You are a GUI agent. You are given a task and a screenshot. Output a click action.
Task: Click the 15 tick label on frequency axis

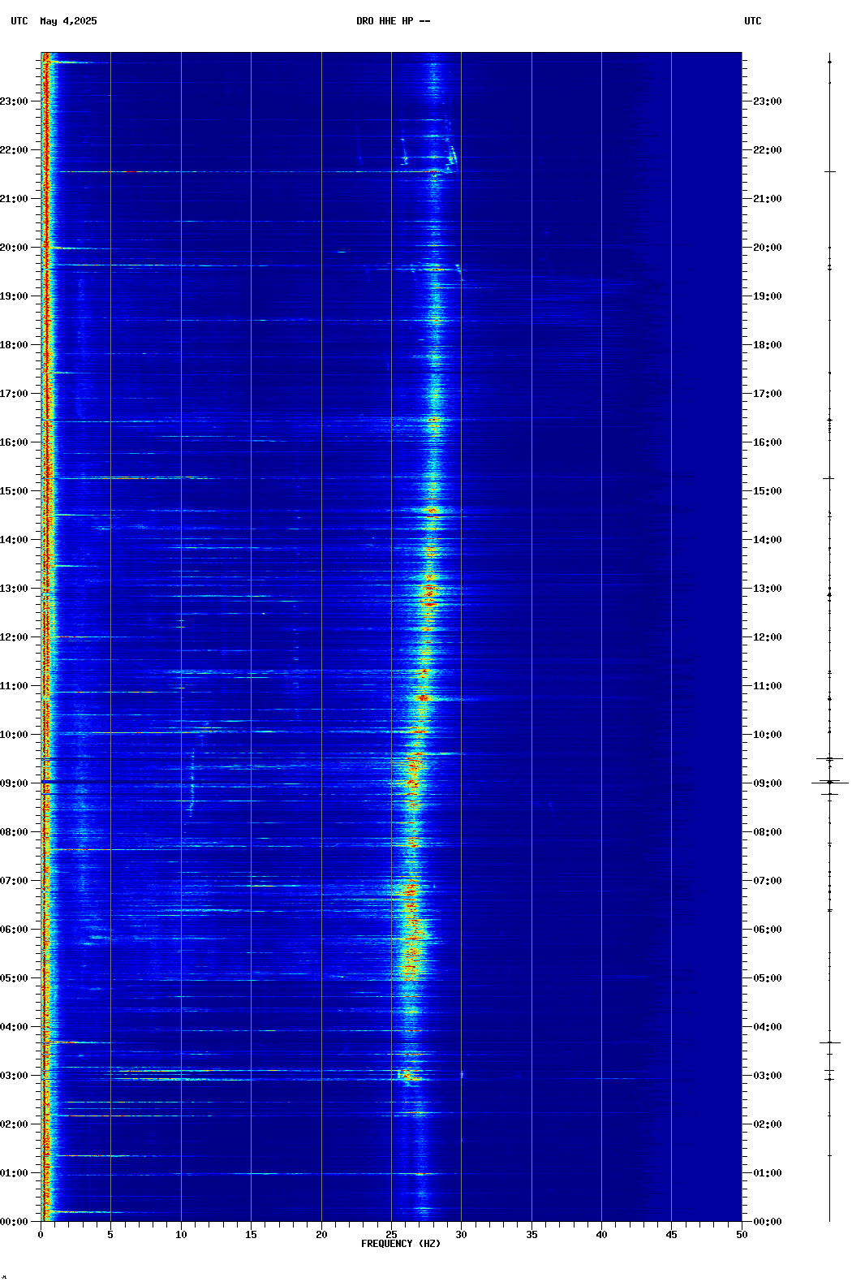[251, 1235]
